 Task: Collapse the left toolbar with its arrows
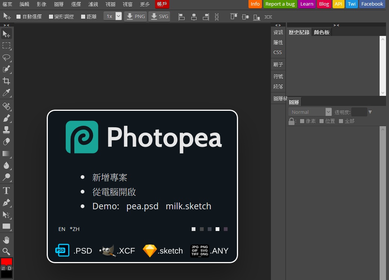tap(6, 25)
